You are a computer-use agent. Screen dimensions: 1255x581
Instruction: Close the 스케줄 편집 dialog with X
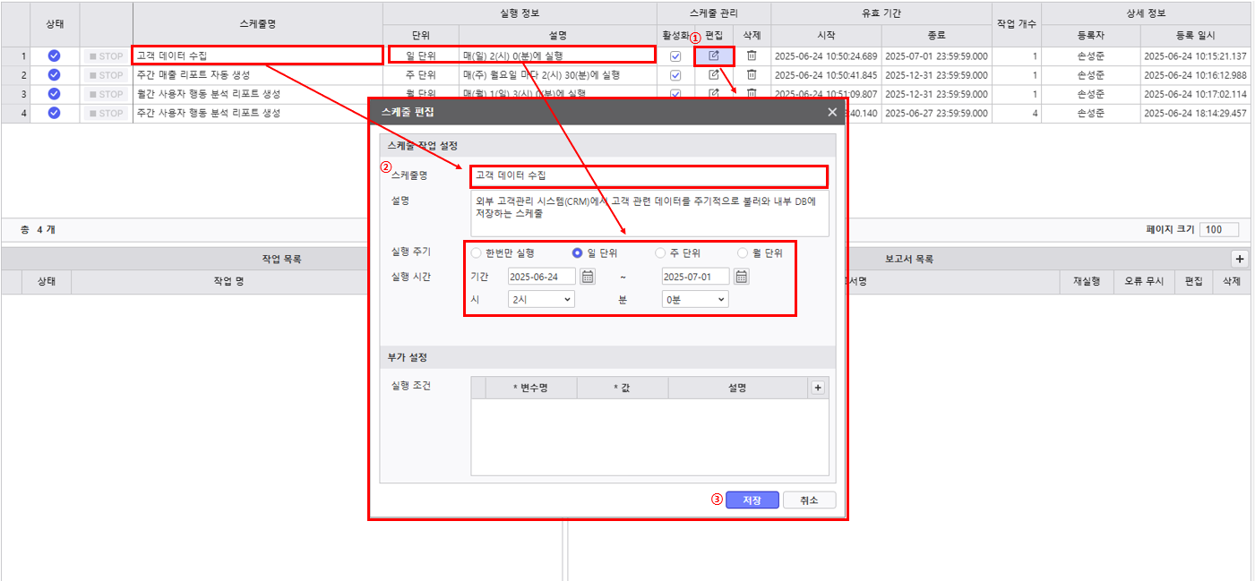pos(832,112)
